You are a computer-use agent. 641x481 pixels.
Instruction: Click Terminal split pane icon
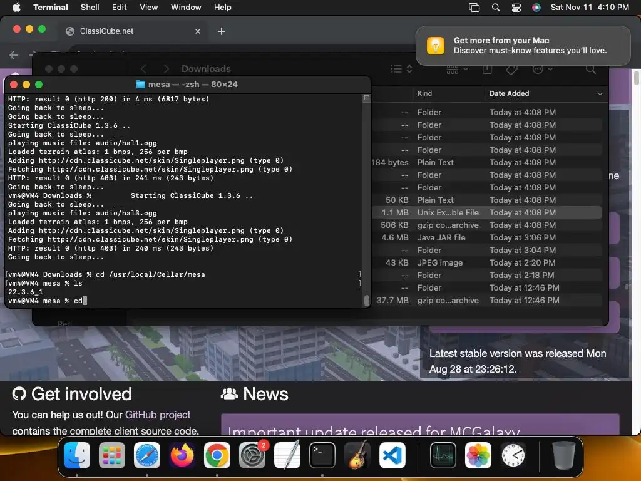[x=367, y=98]
